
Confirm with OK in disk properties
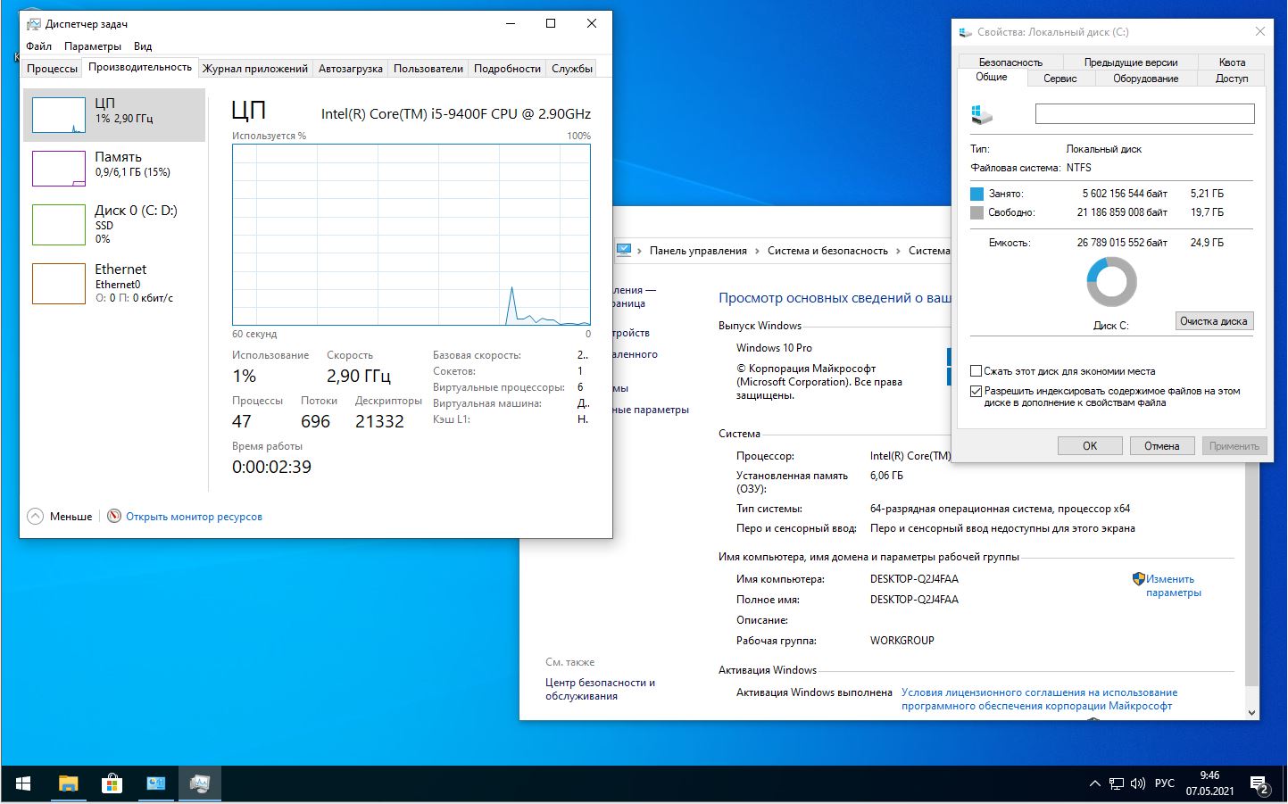click(x=1090, y=445)
